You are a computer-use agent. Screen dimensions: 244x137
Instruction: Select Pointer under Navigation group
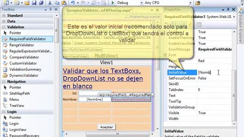coord(15,88)
